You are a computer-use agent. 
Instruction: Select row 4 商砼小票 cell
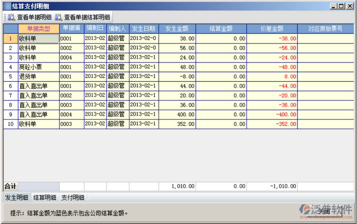pyautogui.click(x=38, y=67)
